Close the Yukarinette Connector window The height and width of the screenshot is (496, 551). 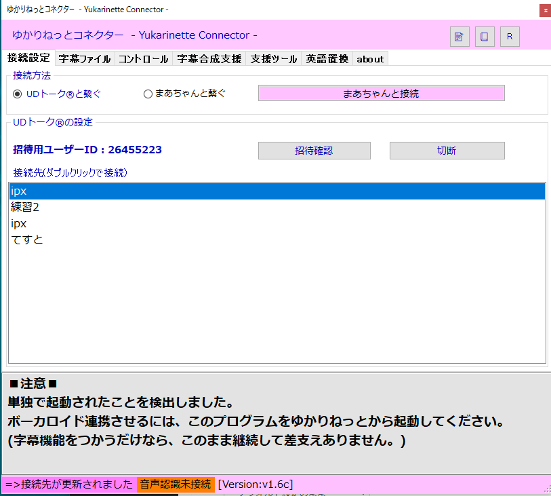tap(545, 11)
